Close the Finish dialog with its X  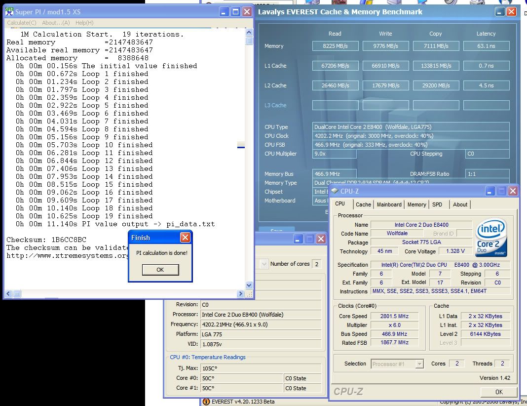(185, 238)
